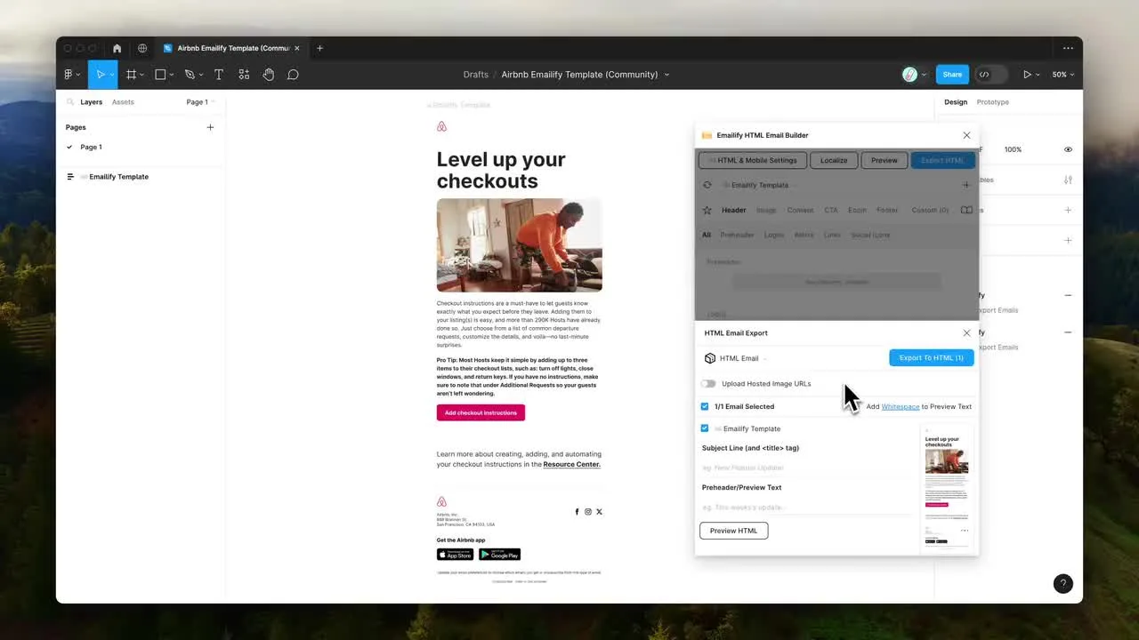Enable Upload Hosted Image URLs
Screen dimensions: 1139x640
[x=708, y=383]
